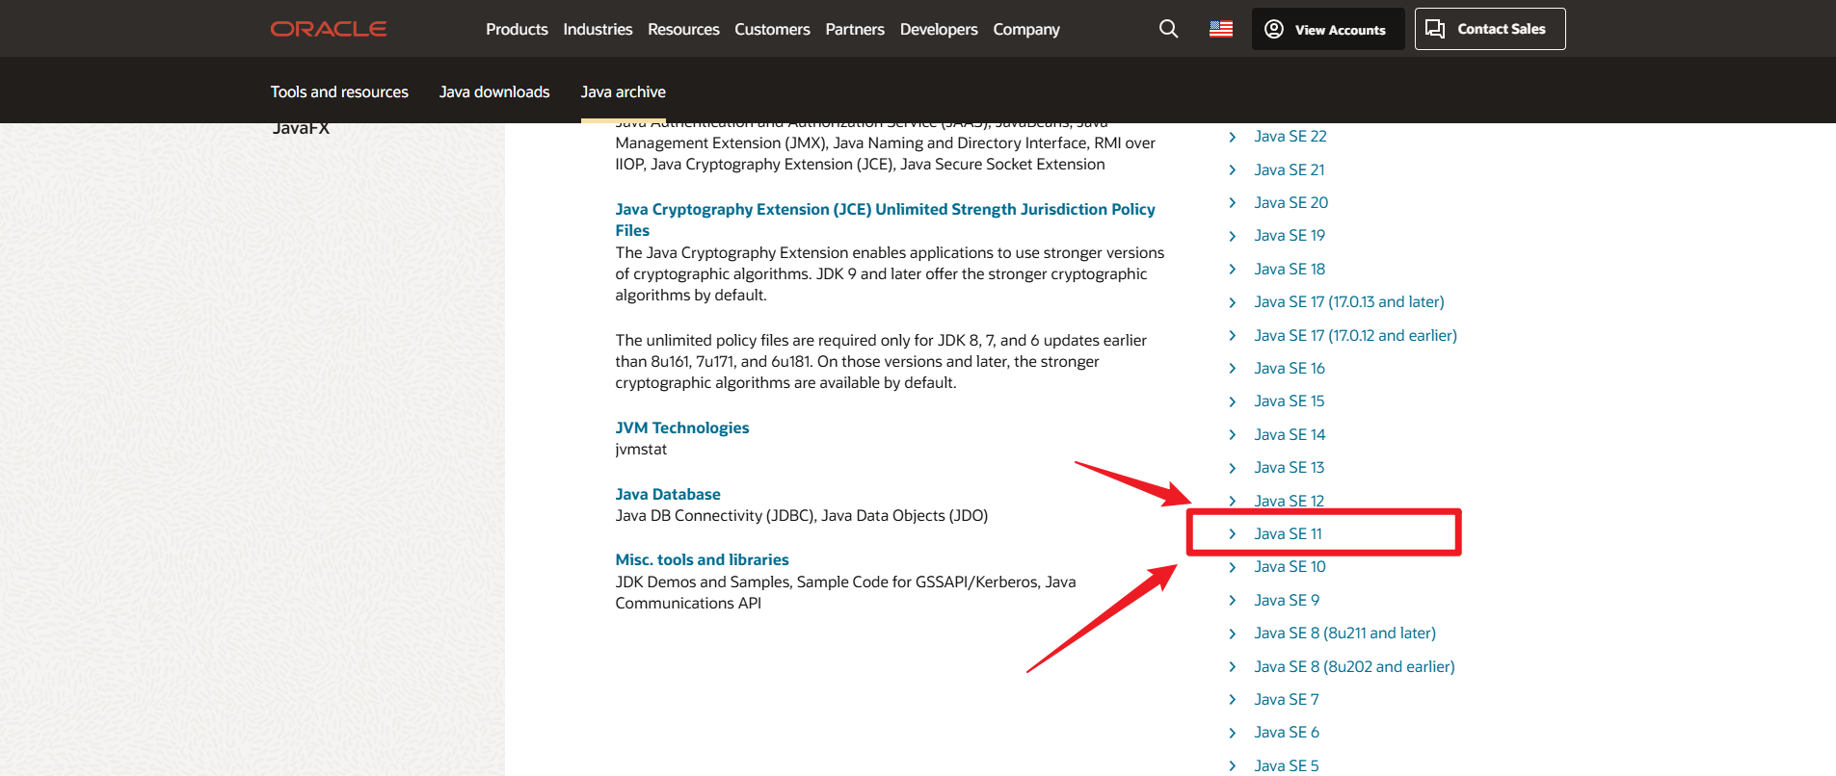This screenshot has width=1836, height=776.
Task: Go to Java SE 18 archive
Action: [x=1290, y=269]
